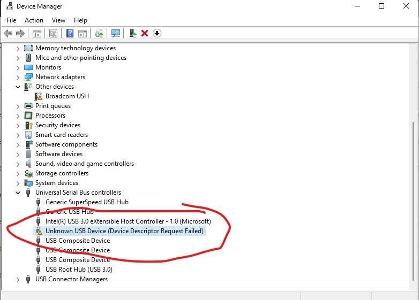Click the Print queues printer icon
This screenshot has height=300, width=419.
click(28, 106)
